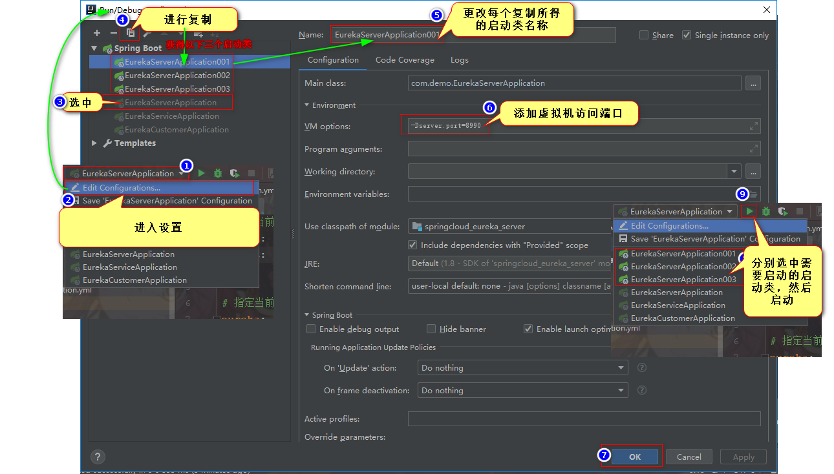
Task: Switch to the Code Coverage tab
Action: point(405,60)
